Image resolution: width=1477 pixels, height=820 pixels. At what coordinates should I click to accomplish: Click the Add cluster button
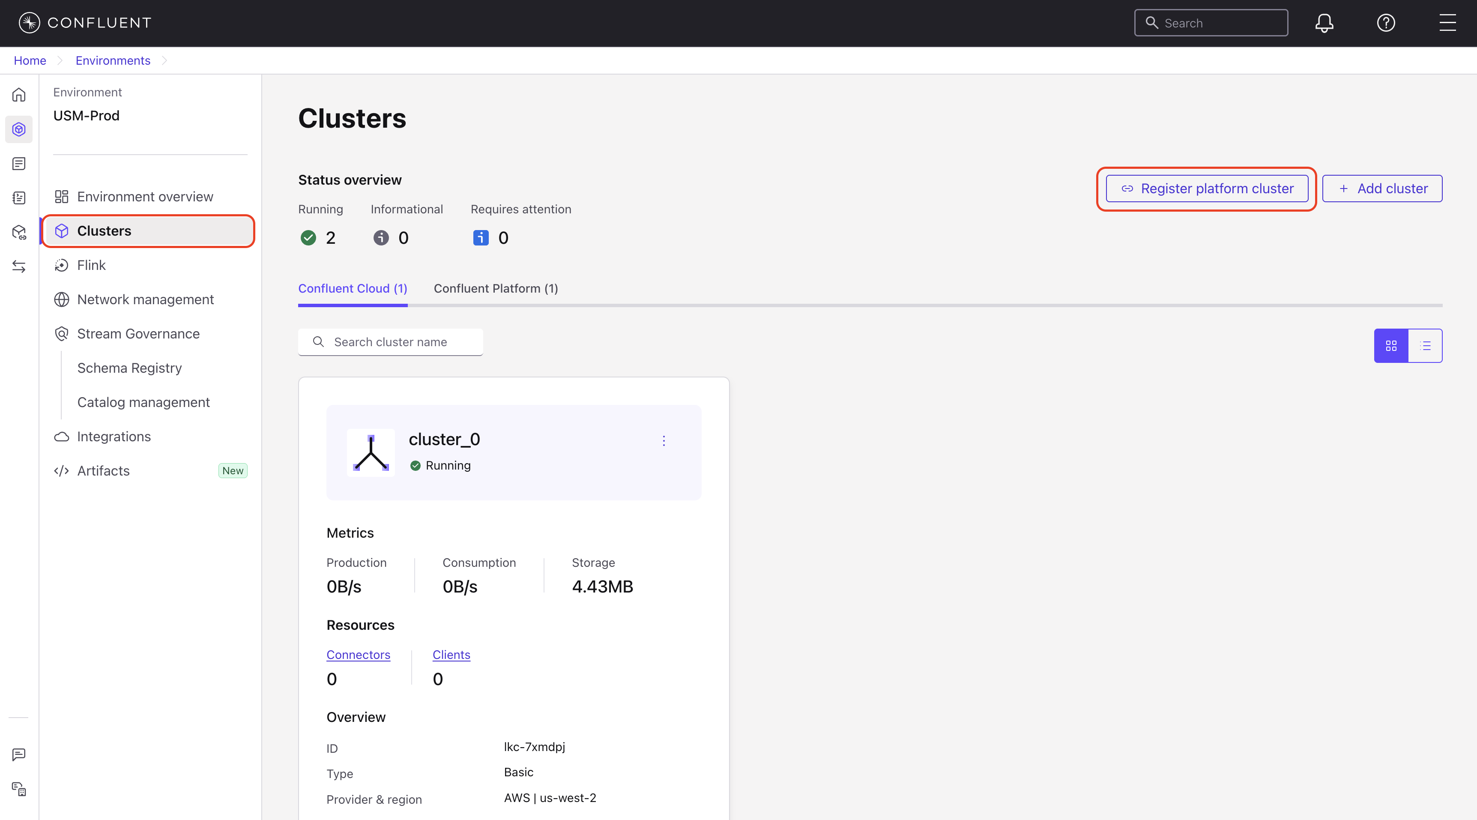1382,189
